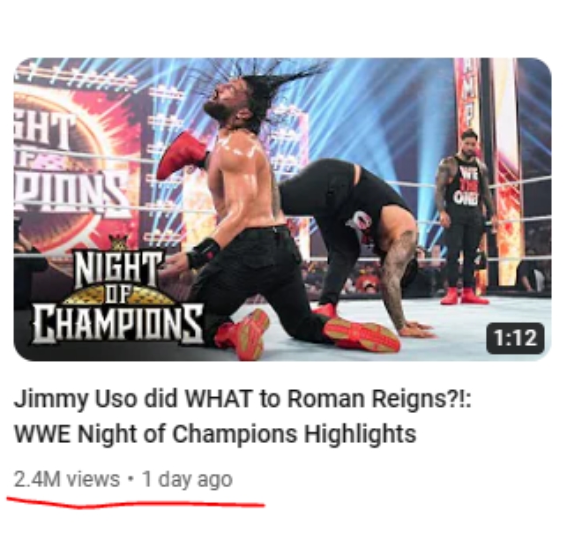Open the video title starting with Jimmy Uso
582x533 pixels.
pyautogui.click(x=242, y=416)
